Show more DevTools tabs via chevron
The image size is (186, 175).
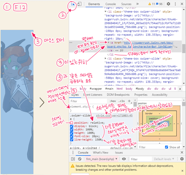137,4
